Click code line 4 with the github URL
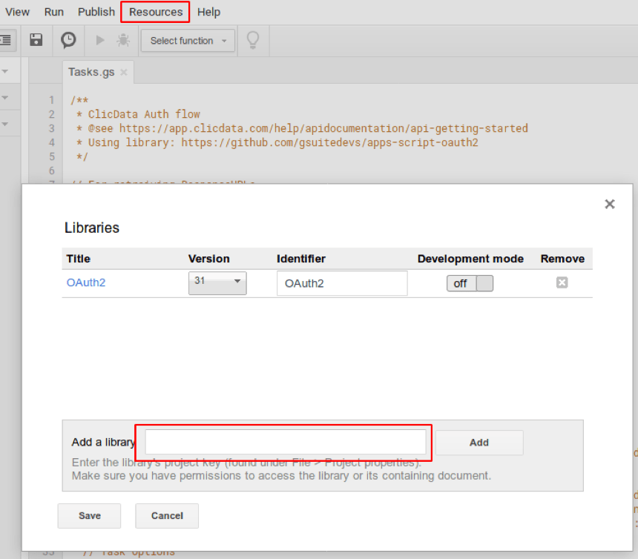Viewport: 638px width, 559px height. point(277,142)
